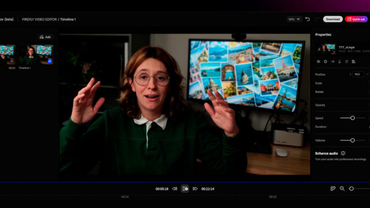370x208 pixels.
Task: Click the video preview frame
Action: point(185,104)
